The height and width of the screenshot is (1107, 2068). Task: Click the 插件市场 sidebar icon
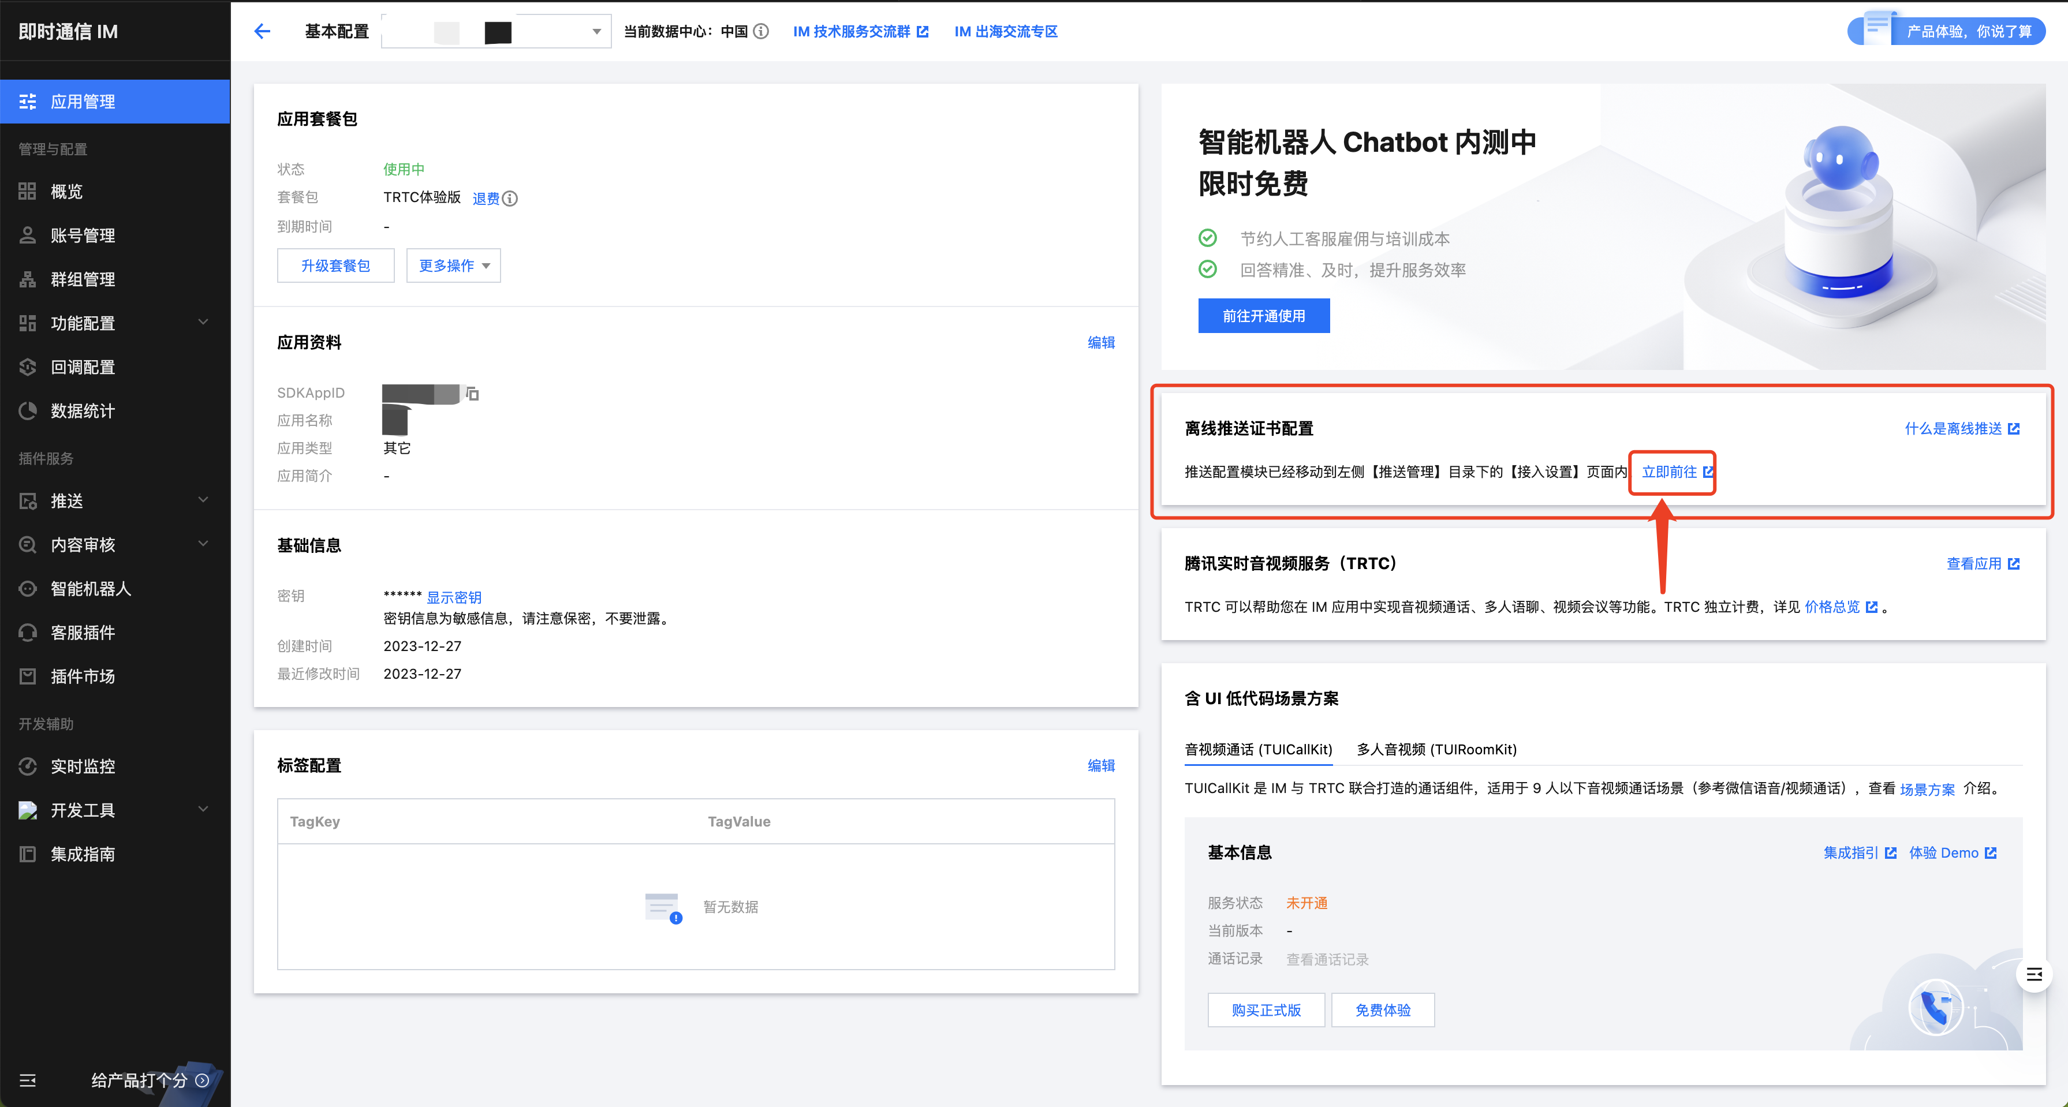click(27, 676)
